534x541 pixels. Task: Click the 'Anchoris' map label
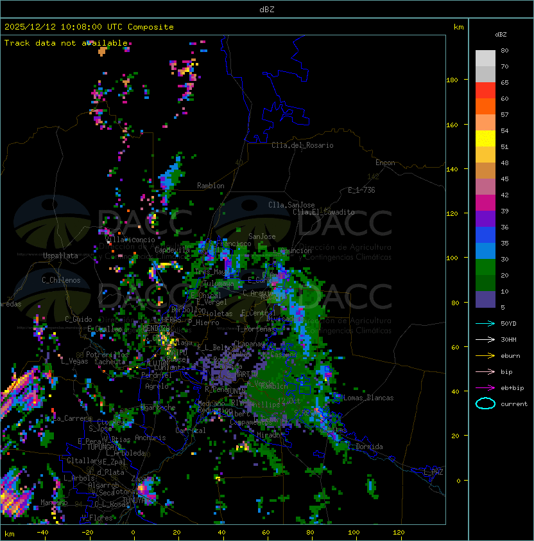150,438
